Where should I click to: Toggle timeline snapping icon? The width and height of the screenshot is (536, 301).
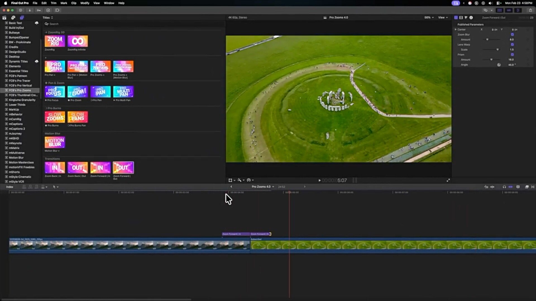coord(510,187)
